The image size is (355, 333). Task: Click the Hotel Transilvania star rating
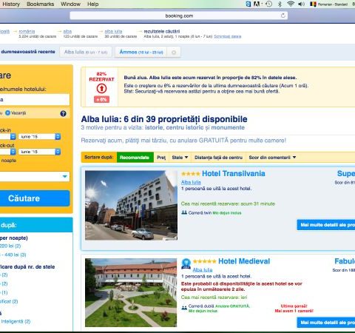pyautogui.click(x=191, y=174)
